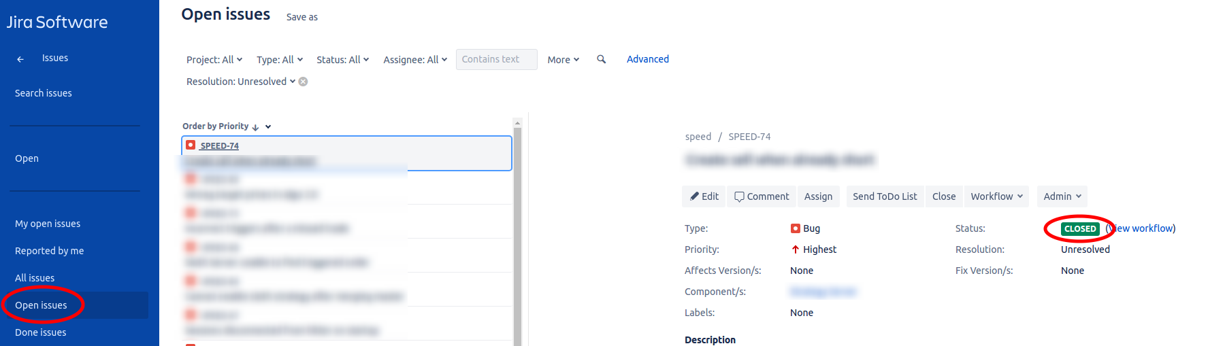
Task: Open the Resolution: Unresolved dropdown
Action: 241,82
